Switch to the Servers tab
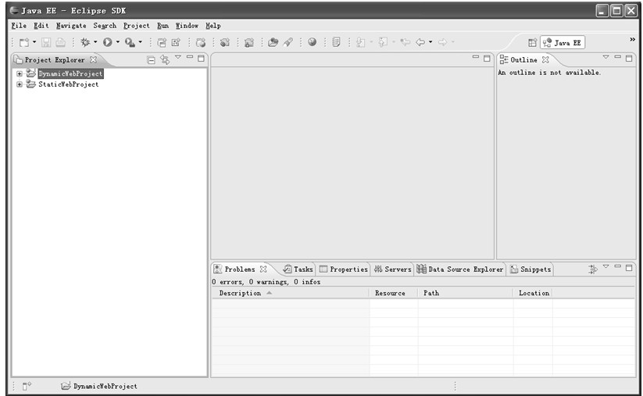The height and width of the screenshot is (396, 643). [392, 269]
